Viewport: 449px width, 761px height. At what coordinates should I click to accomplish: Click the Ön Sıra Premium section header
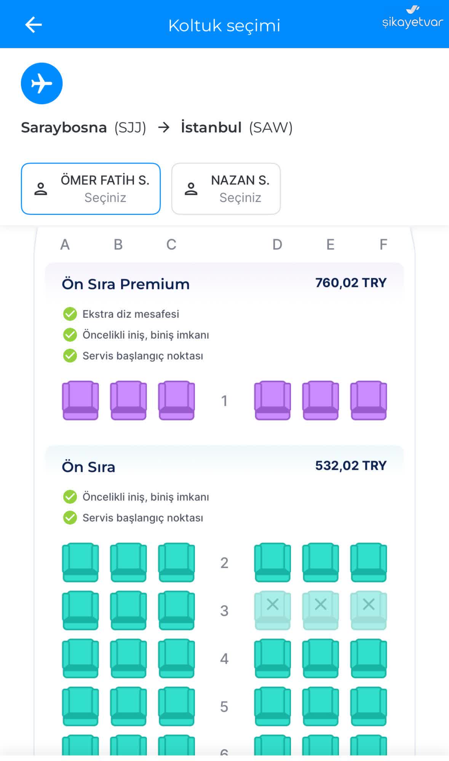click(126, 283)
